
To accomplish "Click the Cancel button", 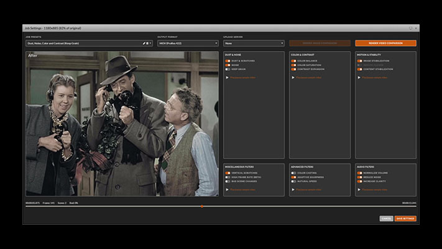I will tap(386, 218).
